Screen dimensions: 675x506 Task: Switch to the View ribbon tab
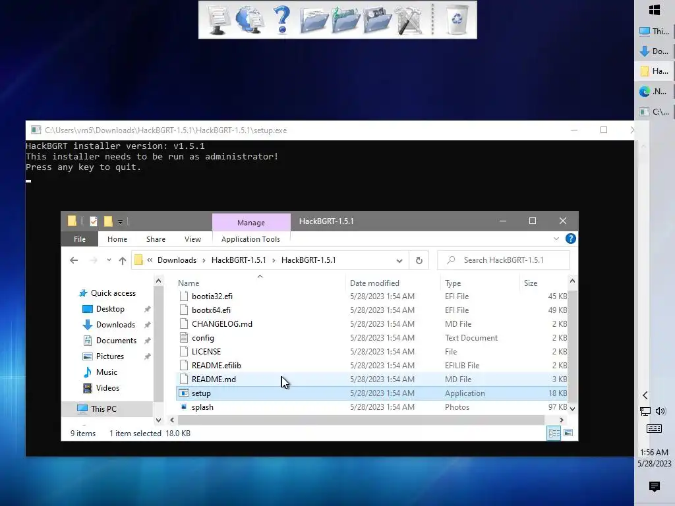tap(193, 239)
